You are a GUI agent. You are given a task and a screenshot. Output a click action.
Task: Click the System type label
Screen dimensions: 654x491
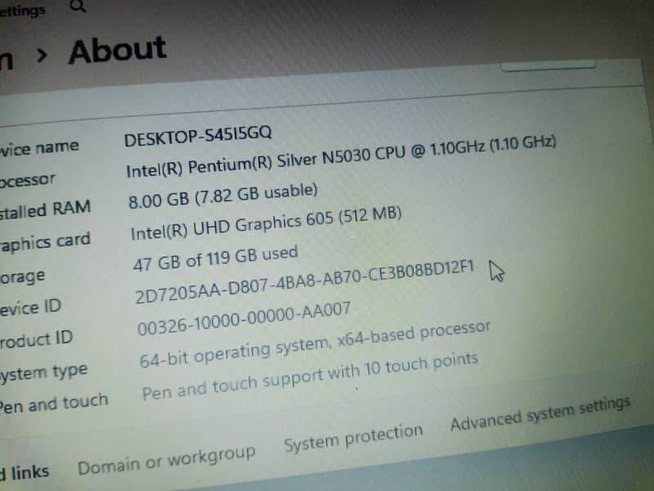(x=44, y=373)
